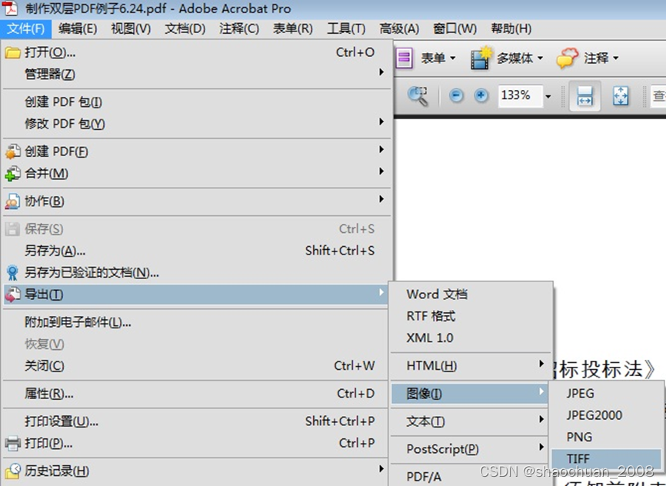Screen dimensions: 666x486
Task: Open the 高级(A) menu
Action: 399,29
